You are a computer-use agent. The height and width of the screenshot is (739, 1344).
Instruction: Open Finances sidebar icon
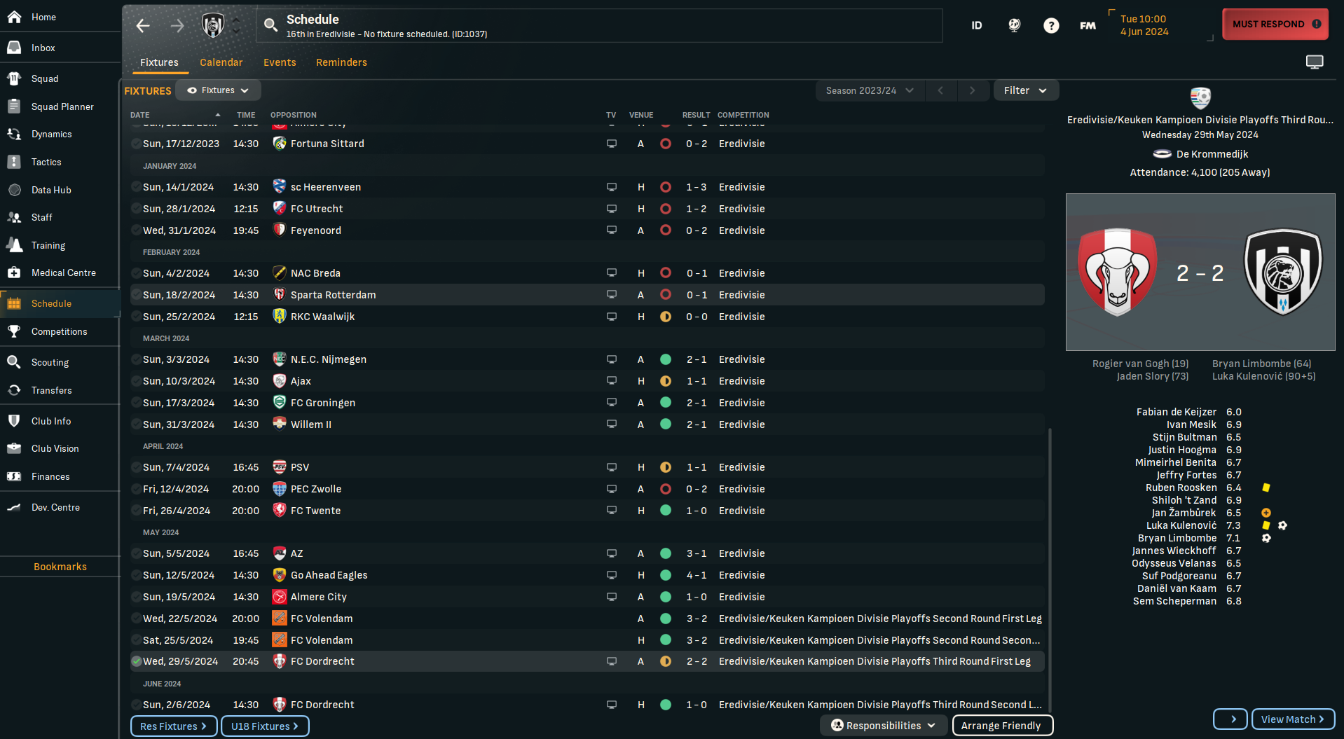14,476
